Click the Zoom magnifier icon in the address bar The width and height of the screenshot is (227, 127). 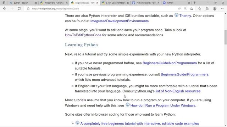[x=185, y=8]
